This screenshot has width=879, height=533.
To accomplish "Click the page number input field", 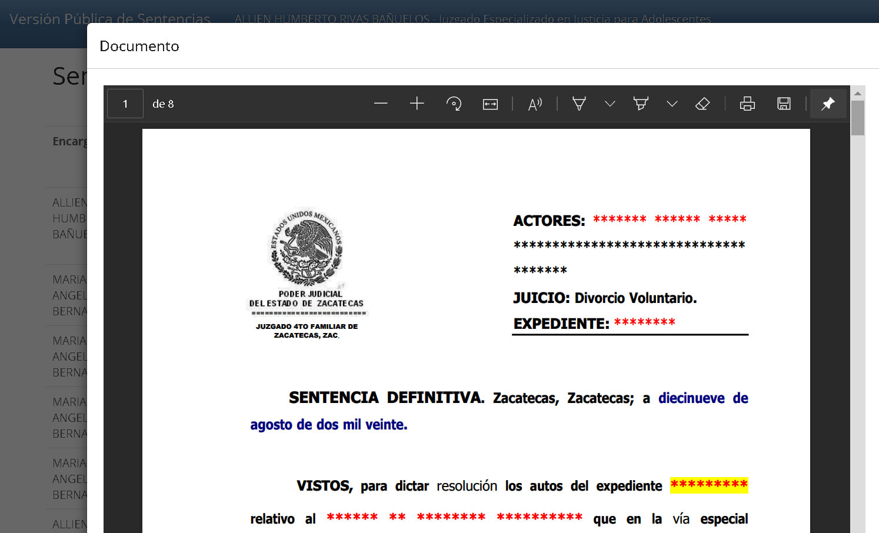I will tap(125, 104).
